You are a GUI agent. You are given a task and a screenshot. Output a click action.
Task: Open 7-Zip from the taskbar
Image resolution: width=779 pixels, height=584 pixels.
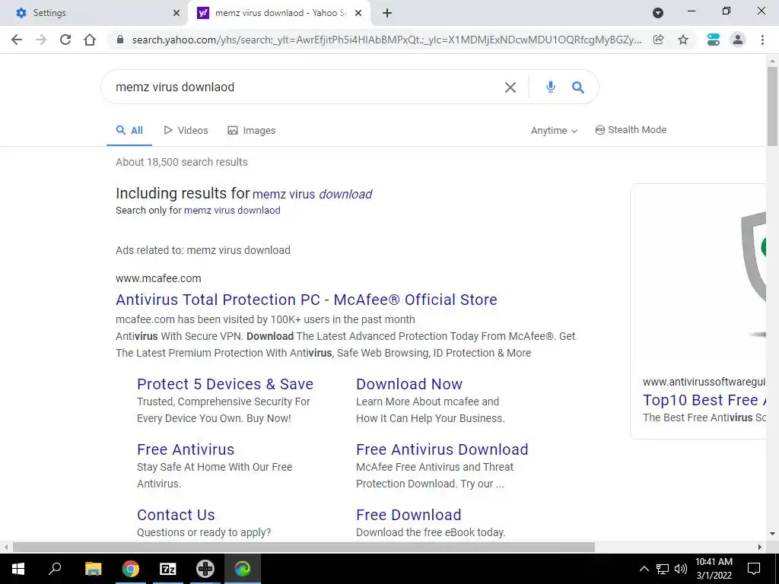(x=167, y=569)
